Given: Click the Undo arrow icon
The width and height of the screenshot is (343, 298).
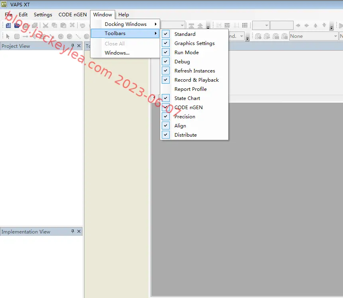Looking at the screenshot, I should (x=82, y=25).
